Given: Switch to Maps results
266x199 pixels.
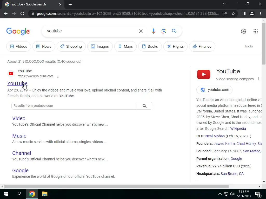Looking at the screenshot, I should pyautogui.click(x=125, y=46).
